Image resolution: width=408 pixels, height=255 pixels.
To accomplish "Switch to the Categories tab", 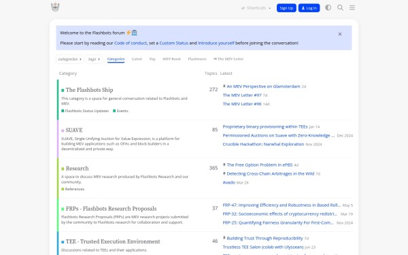I will pyautogui.click(x=116, y=59).
